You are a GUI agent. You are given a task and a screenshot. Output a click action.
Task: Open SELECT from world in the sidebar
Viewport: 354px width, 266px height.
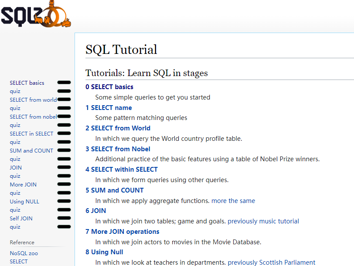[33, 100]
